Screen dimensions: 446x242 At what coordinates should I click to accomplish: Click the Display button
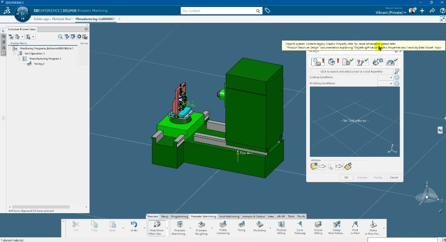(x=378, y=177)
